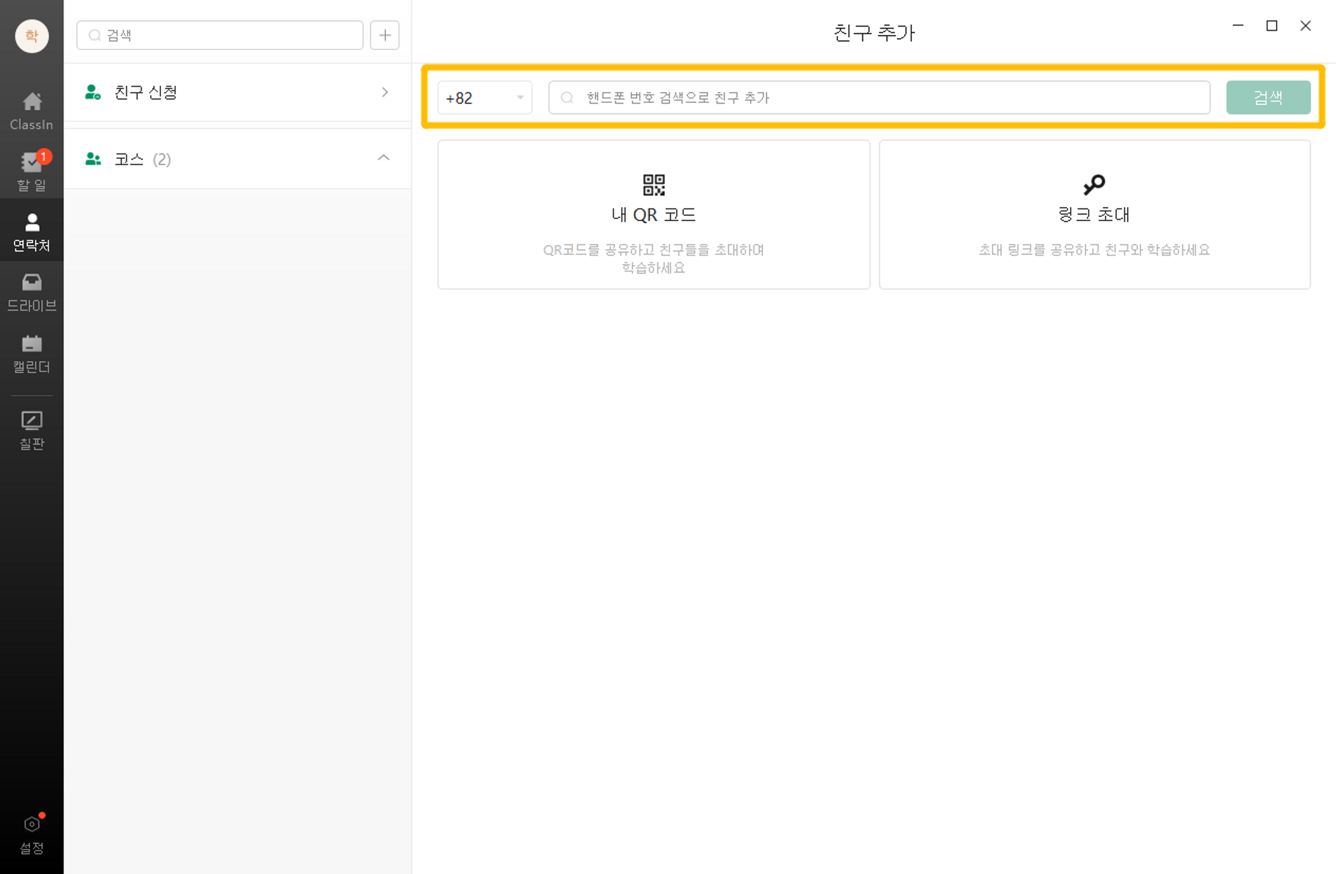Open the 할 일 tasks icon

click(x=31, y=162)
